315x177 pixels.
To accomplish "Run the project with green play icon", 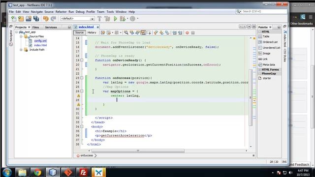I will tap(115, 19).
